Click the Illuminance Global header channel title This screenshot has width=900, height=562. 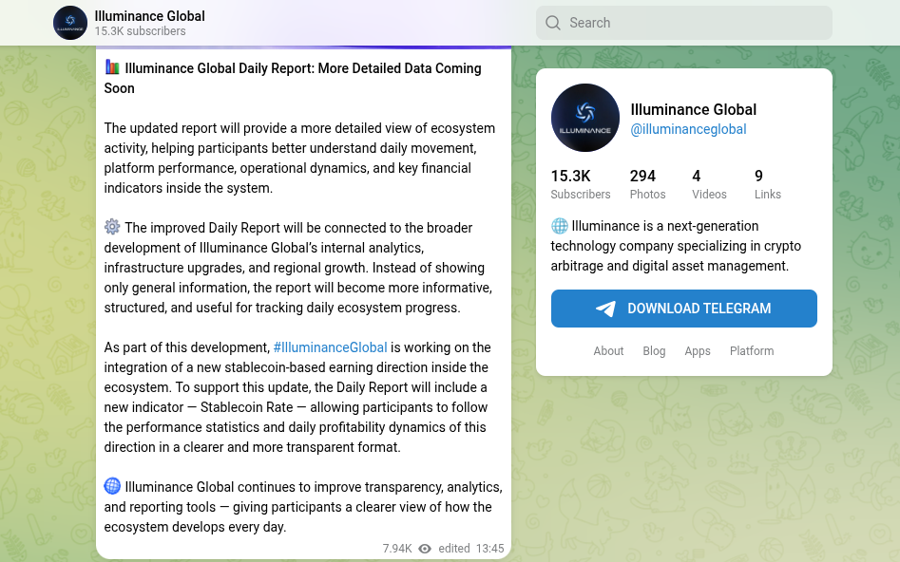pos(149,16)
